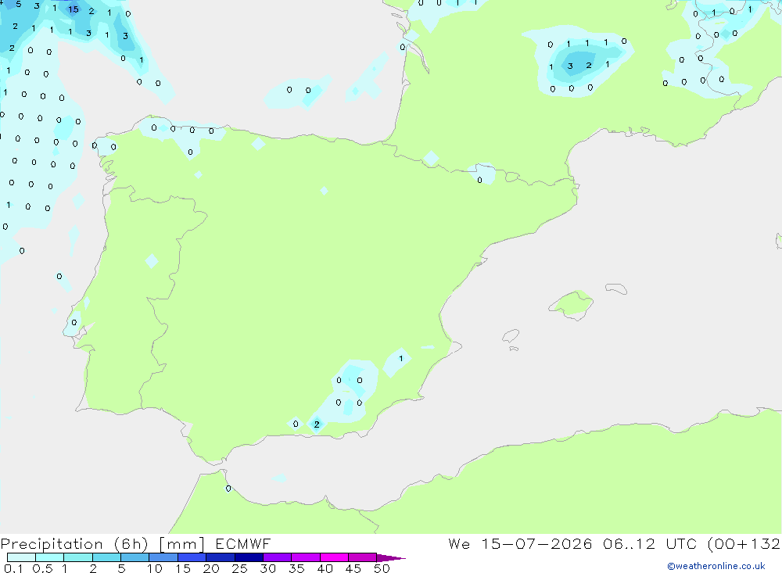Click the legend label '0.5'

tap(42, 568)
